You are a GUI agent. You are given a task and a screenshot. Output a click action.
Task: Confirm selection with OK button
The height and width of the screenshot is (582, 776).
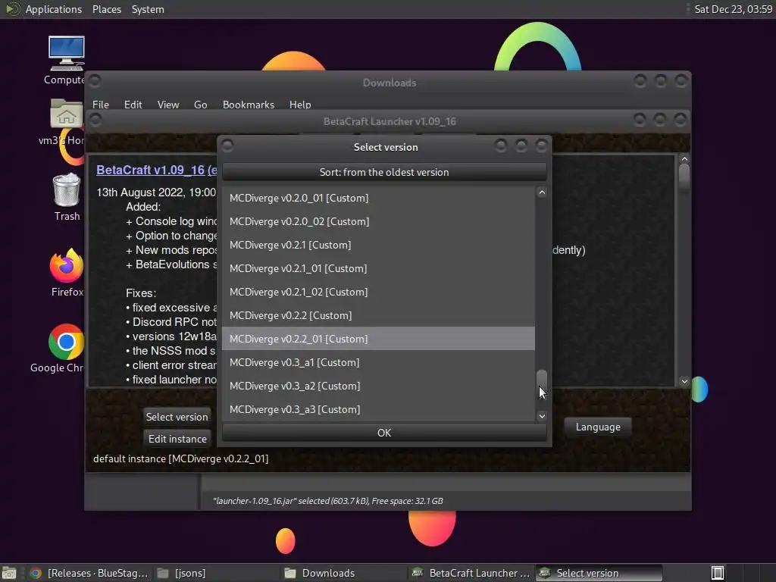(384, 433)
